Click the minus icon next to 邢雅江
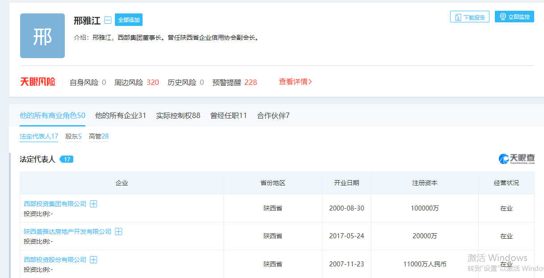The height and width of the screenshot is (278, 544). (x=108, y=20)
